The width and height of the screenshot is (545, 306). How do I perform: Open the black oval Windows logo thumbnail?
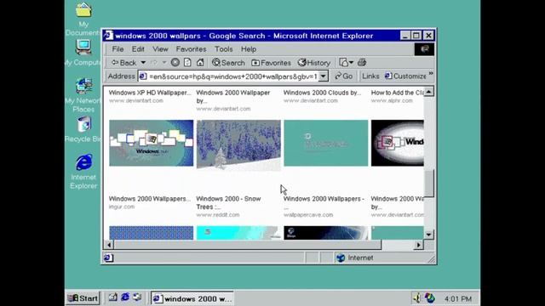point(398,143)
